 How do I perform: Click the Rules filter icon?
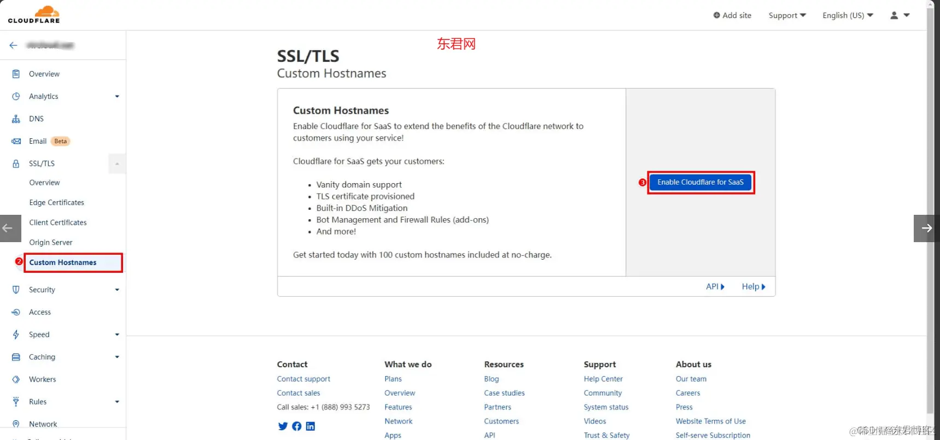16,402
